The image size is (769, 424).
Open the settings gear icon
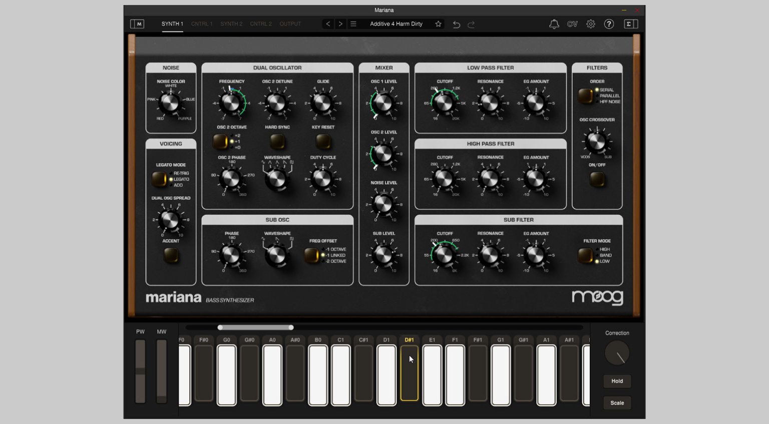591,23
